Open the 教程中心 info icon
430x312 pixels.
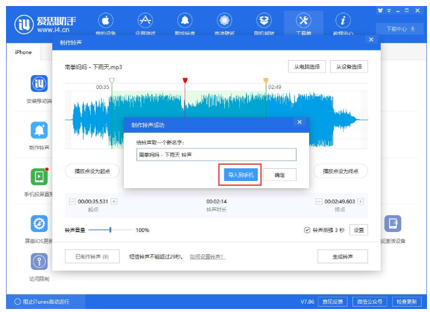[x=343, y=22]
